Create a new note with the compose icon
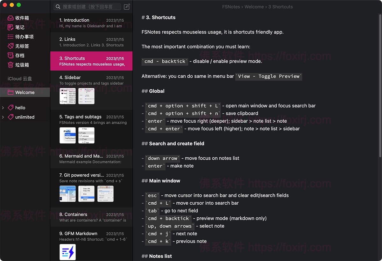Viewport: 382px width, 261px height. click(126, 6)
